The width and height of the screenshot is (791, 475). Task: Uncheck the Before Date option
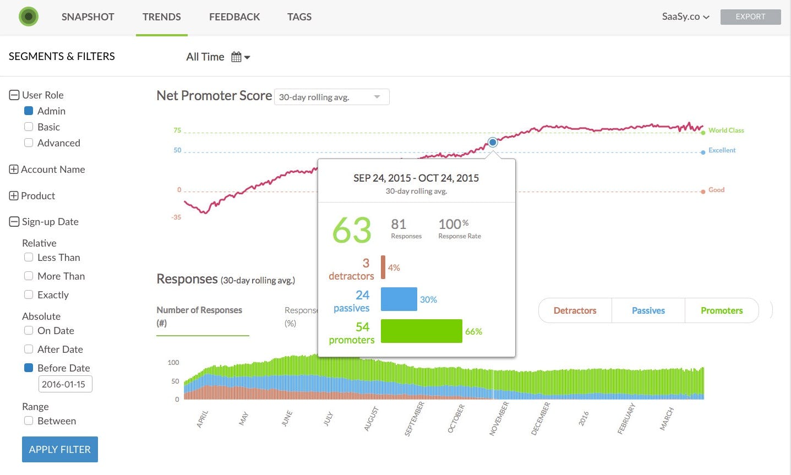coord(29,368)
